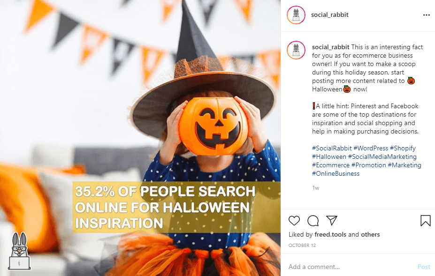
Task: Like the post with the heart icon
Action: (x=294, y=221)
